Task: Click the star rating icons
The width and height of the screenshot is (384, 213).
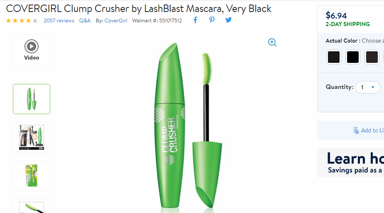Action: pos(22,21)
